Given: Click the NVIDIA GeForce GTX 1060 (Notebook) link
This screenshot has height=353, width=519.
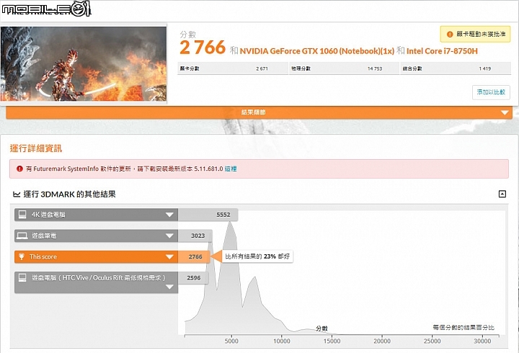Looking at the screenshot, I should pyautogui.click(x=316, y=51).
